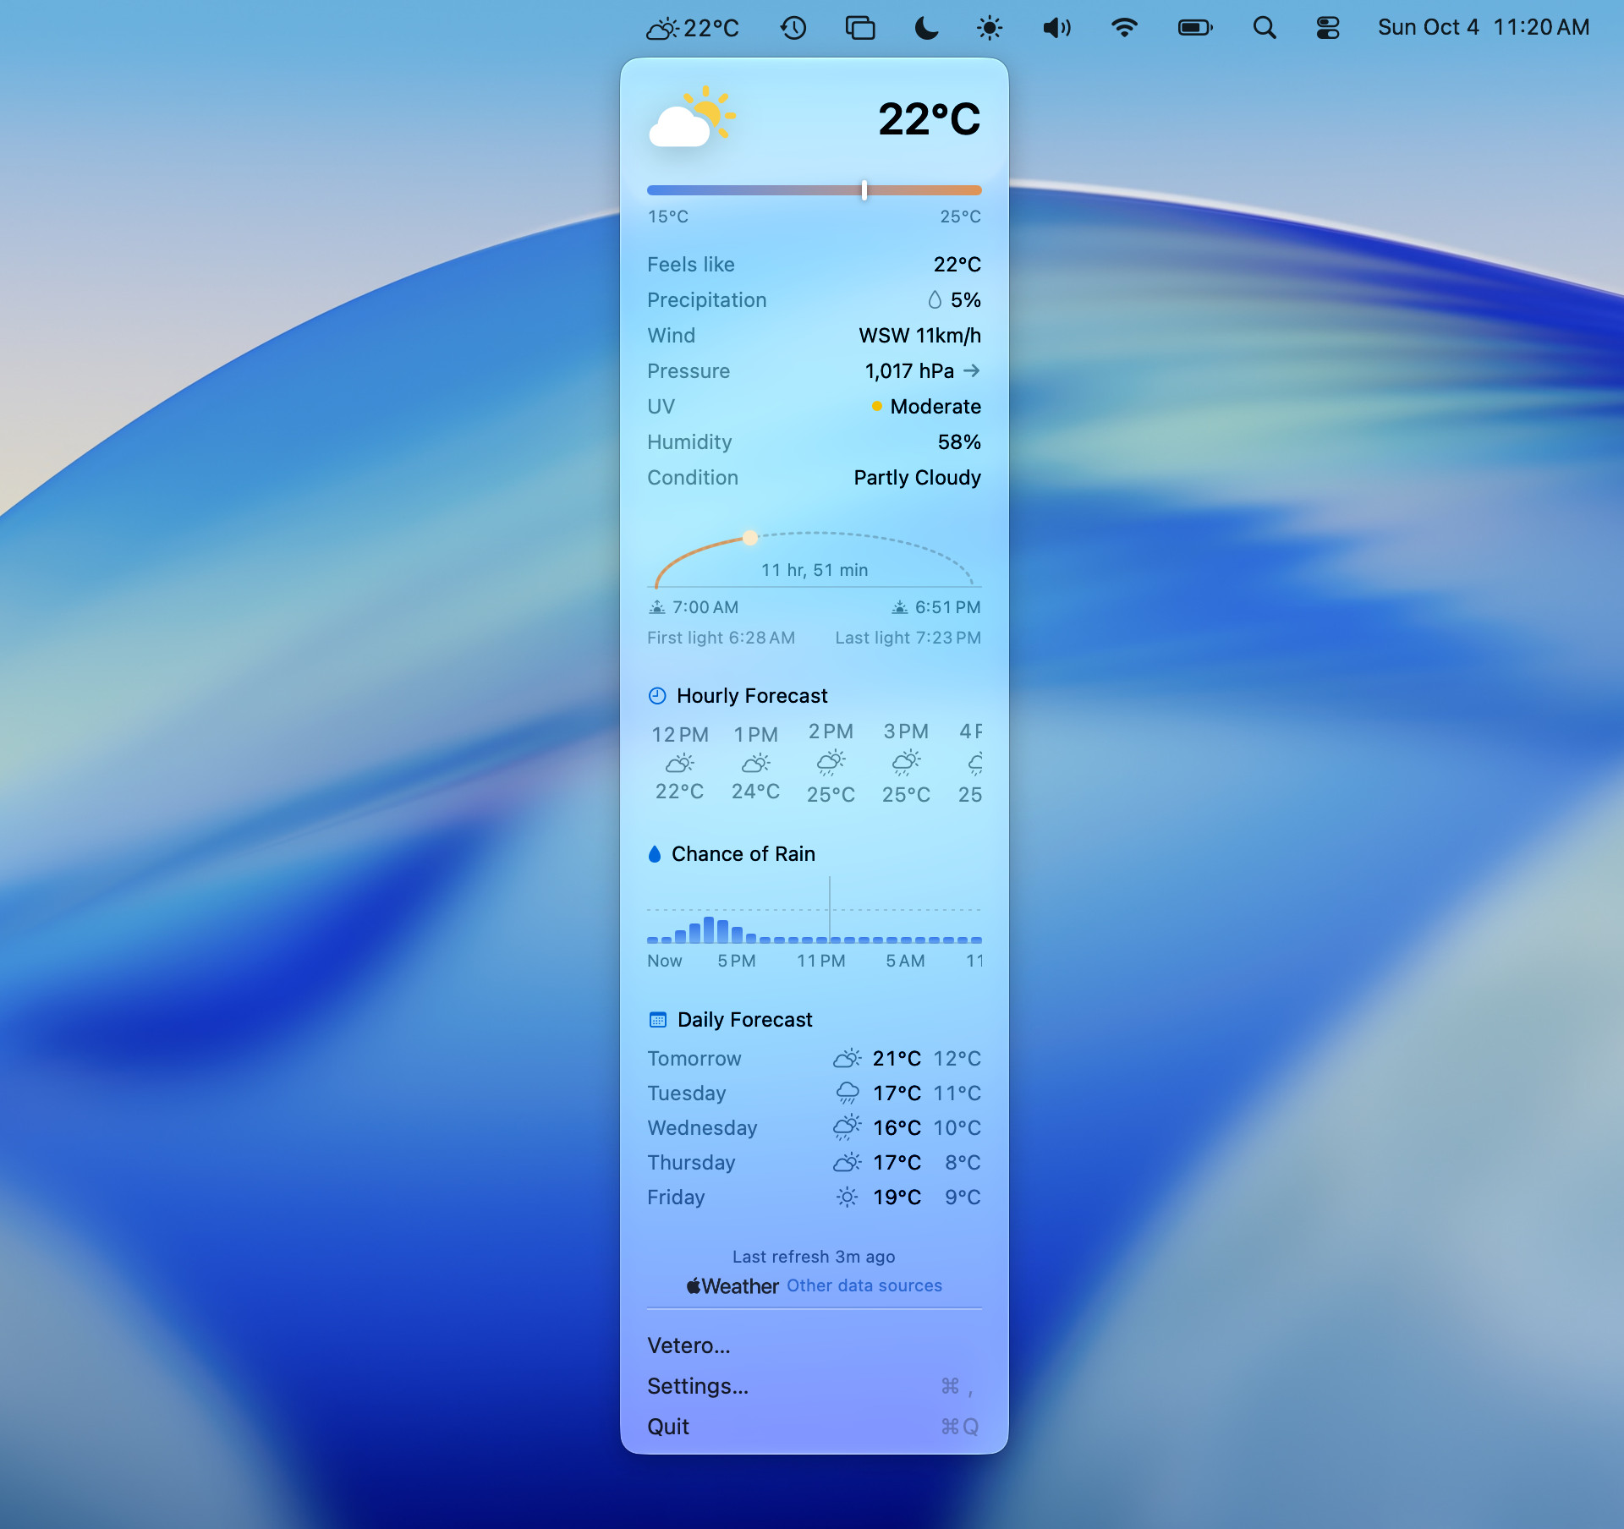This screenshot has width=1624, height=1529.
Task: Click the battery status icon
Action: tap(1195, 28)
